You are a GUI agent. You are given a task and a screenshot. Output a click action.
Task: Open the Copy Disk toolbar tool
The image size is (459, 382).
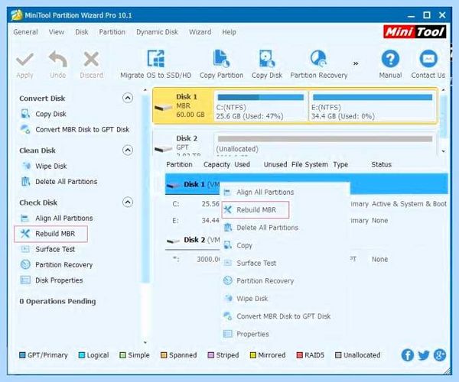(x=267, y=65)
